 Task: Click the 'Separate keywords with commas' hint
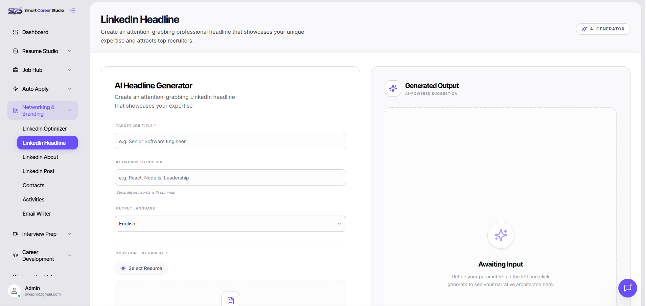point(146,192)
